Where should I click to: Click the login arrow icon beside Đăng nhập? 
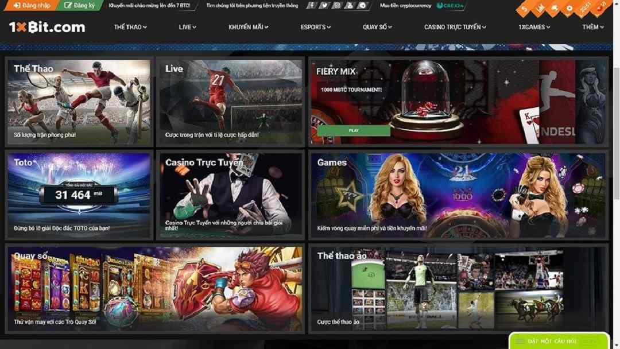click(17, 6)
